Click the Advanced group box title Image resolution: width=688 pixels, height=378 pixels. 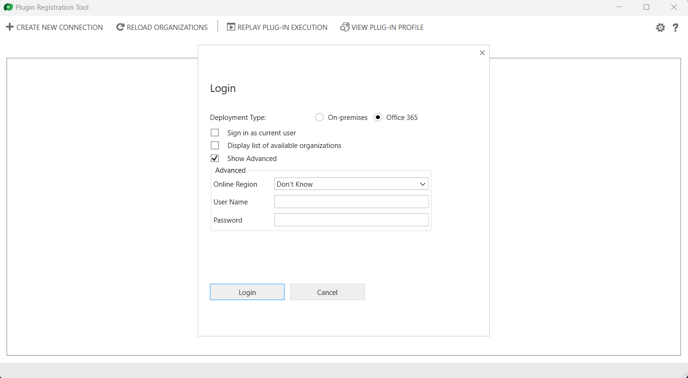coord(230,170)
